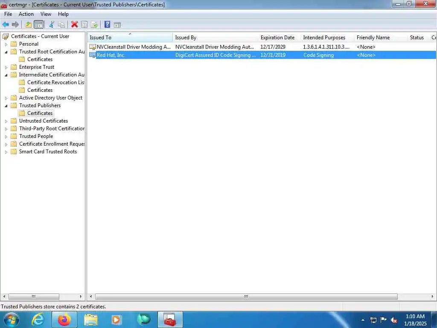The height and width of the screenshot is (328, 437).
Task: Open the View menu
Action: coord(46,14)
